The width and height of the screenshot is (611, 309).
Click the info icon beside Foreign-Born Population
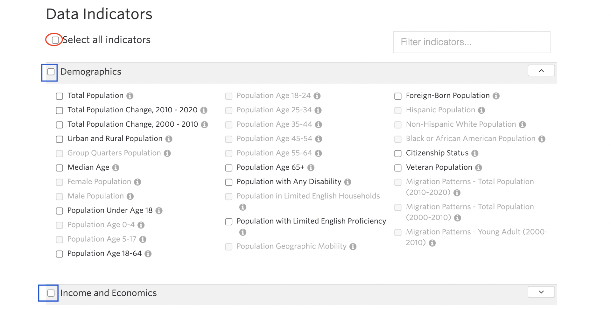point(496,95)
